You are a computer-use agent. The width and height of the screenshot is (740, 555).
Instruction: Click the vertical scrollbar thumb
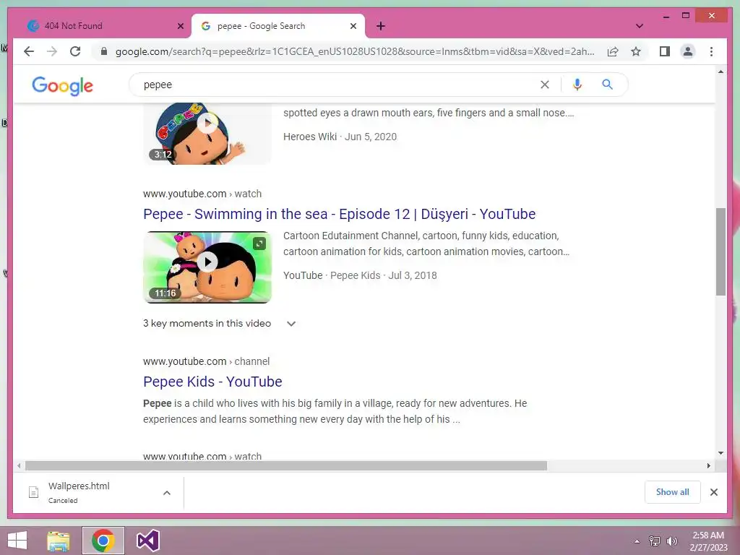[x=720, y=251]
